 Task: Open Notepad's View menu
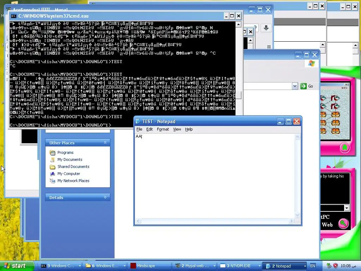click(177, 129)
